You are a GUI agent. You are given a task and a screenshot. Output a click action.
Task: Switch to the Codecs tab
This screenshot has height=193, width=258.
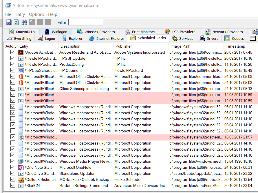pos(235,39)
